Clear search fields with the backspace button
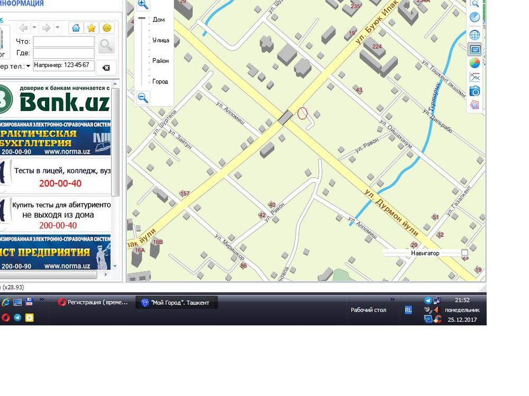The height and width of the screenshot is (396, 529). 106,67
